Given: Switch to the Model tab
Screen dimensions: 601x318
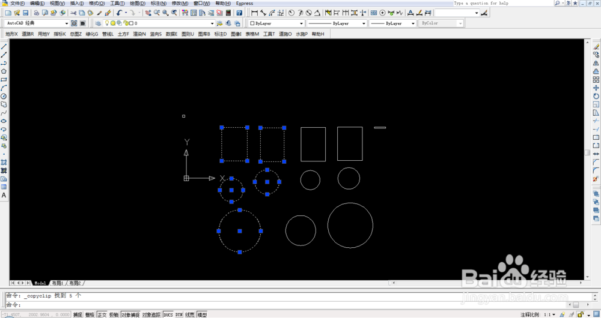Looking at the screenshot, I should [40, 283].
